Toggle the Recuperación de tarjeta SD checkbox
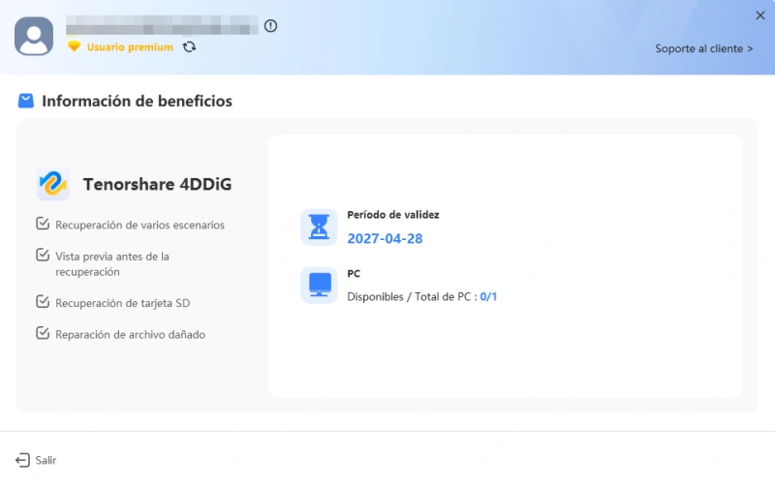Viewport: 775px width, 485px height. (x=43, y=302)
